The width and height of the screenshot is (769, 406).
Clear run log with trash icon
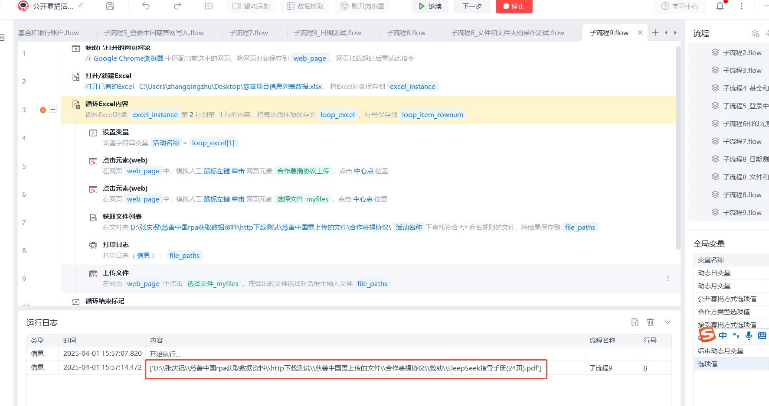pyautogui.click(x=650, y=322)
